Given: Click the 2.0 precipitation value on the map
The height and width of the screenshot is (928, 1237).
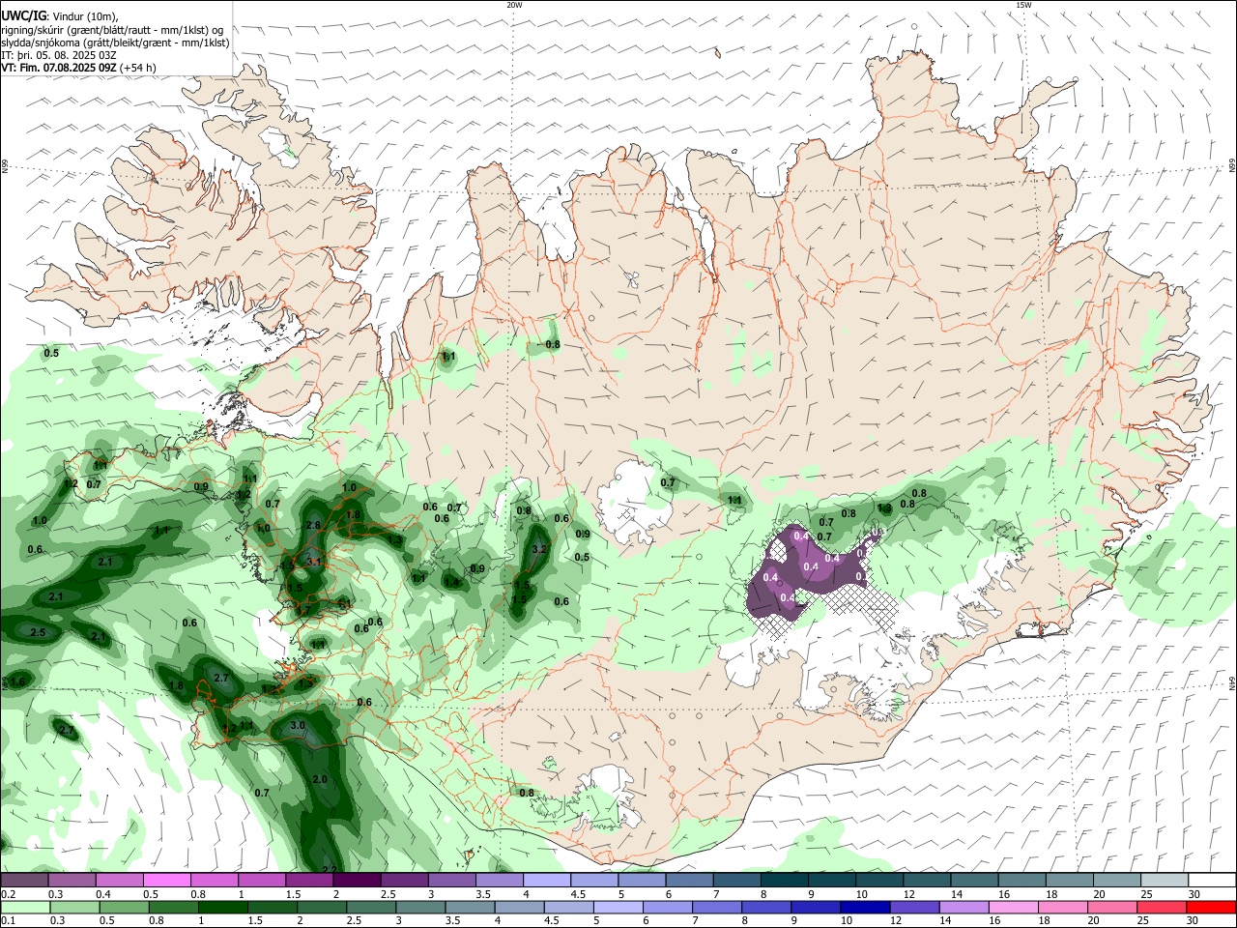Looking at the screenshot, I should click(320, 780).
